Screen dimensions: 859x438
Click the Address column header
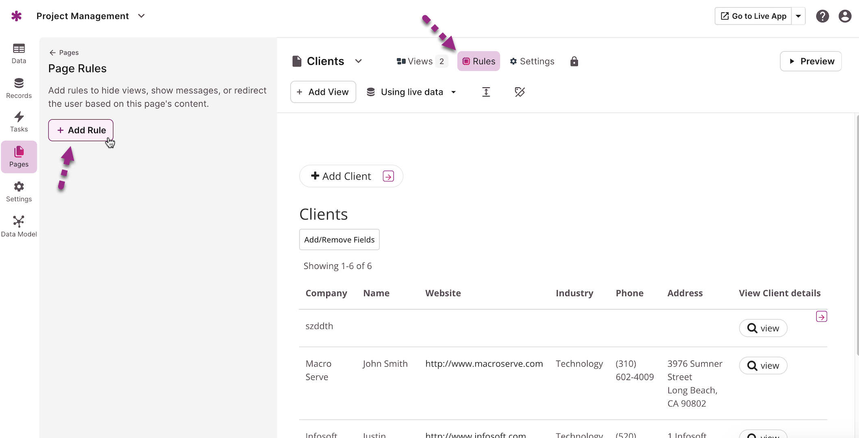click(x=685, y=293)
